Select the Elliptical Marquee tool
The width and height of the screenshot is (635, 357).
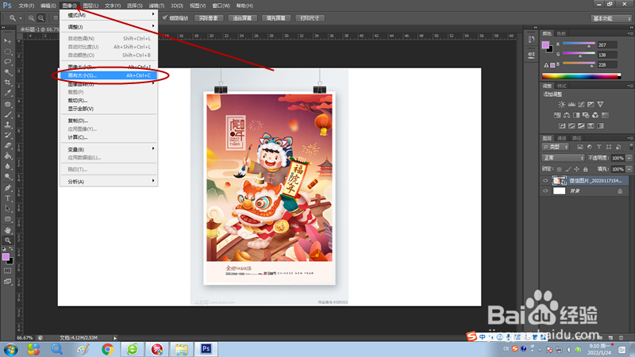point(8,52)
